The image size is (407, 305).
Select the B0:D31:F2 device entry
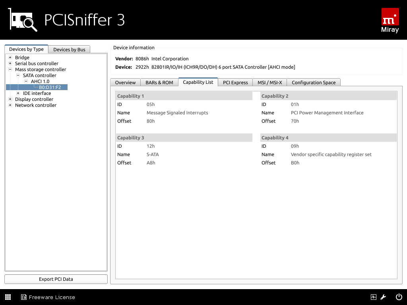point(50,87)
